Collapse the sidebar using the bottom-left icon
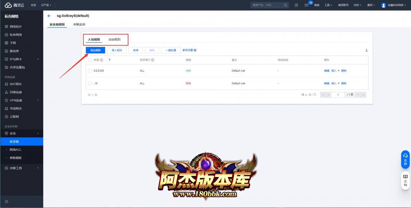Viewport: 411px width, 208px height. pos(6,201)
